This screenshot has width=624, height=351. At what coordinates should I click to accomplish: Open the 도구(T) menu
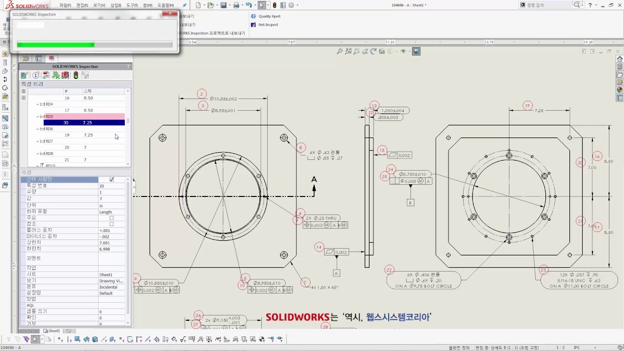[132, 5]
